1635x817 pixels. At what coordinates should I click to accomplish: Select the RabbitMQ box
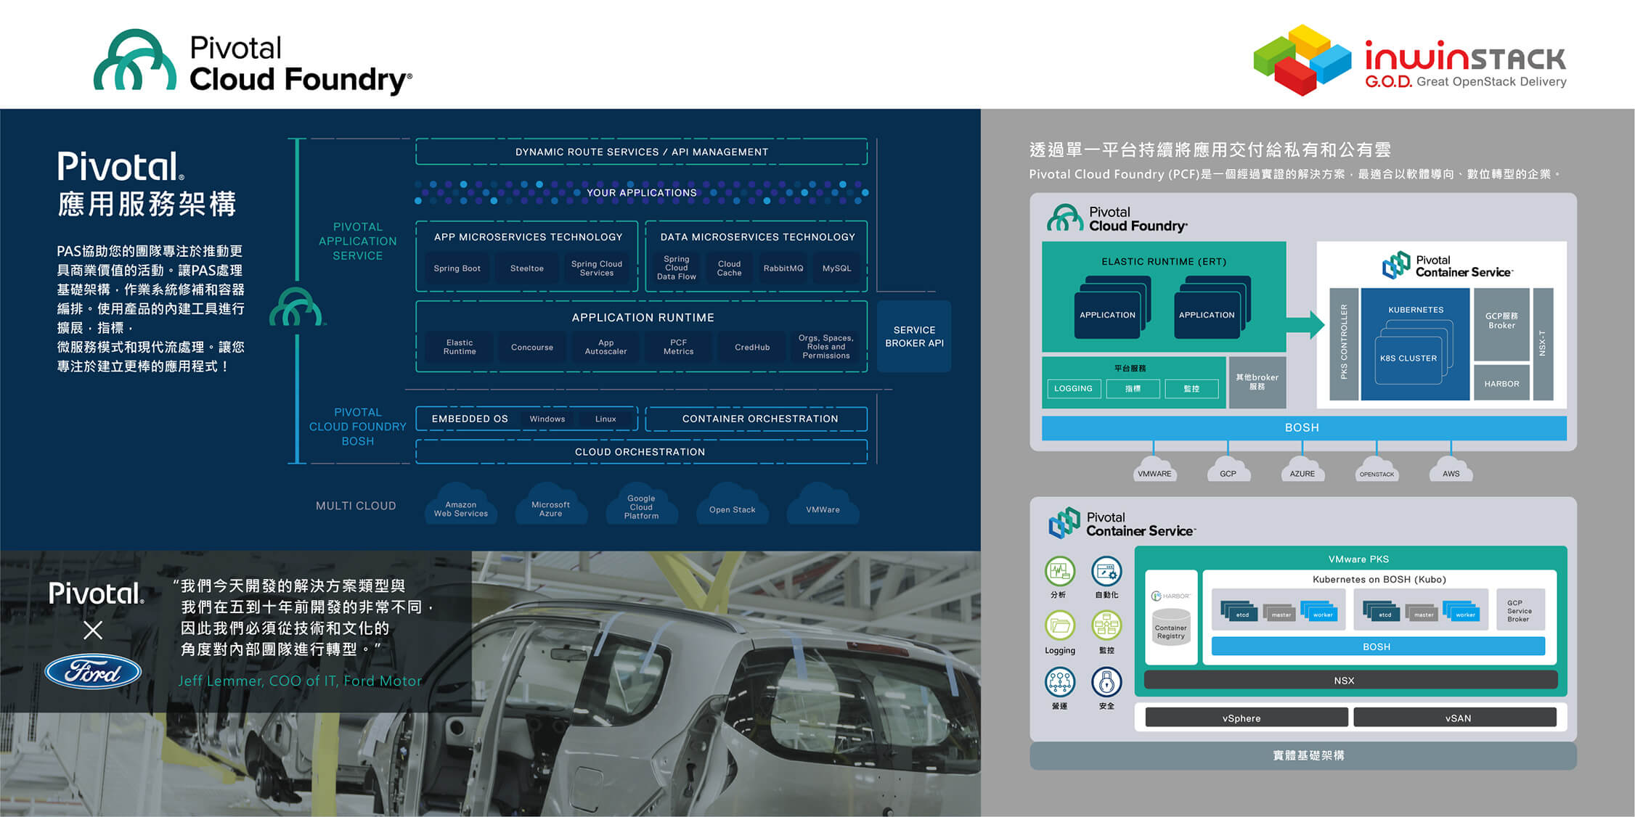coord(783,268)
